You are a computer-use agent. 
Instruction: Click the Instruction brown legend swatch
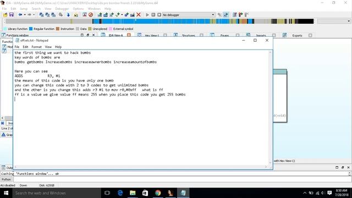coord(58,29)
